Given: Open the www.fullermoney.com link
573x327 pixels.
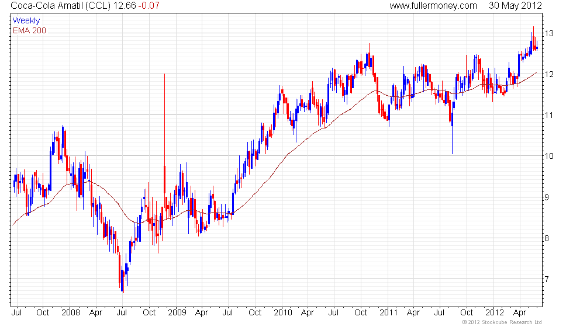Looking at the screenshot, I should click(x=433, y=5).
